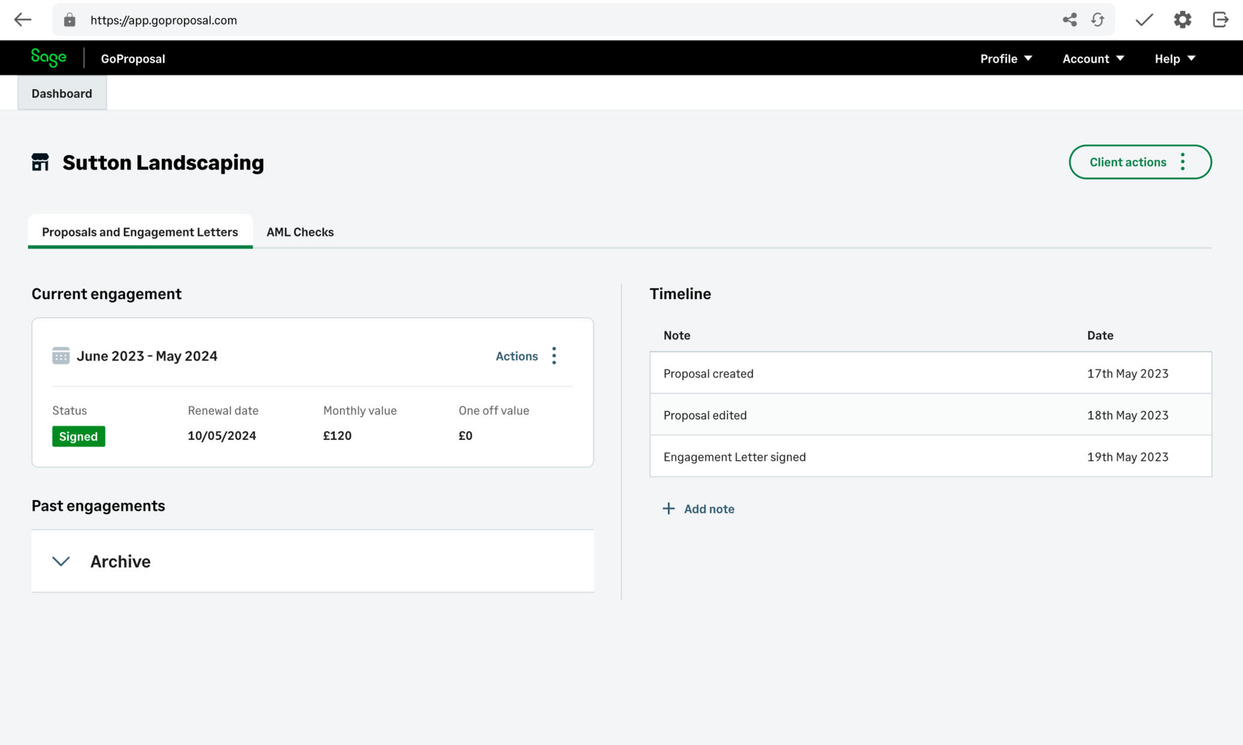Click the storefront icon beside Sutton Landscaping
1243x745 pixels.
[40, 162]
